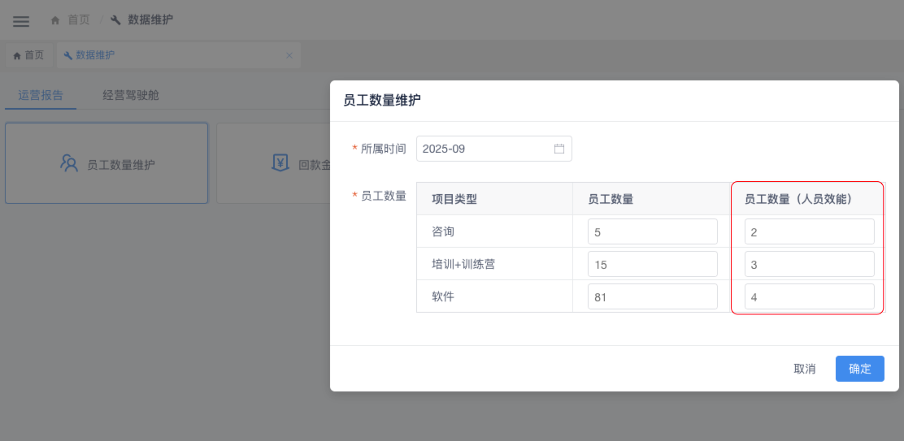
Task: Open the 运营报告 tab
Action: tap(41, 95)
